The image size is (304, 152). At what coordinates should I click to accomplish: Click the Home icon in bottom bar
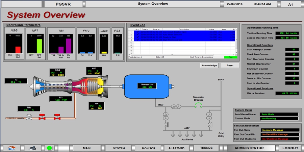point(12,148)
